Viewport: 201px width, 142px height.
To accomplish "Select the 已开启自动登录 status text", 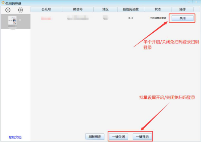I will click(158, 18).
